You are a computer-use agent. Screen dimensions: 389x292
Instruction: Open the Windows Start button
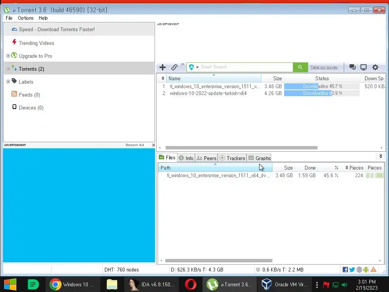pyautogui.click(x=10, y=284)
